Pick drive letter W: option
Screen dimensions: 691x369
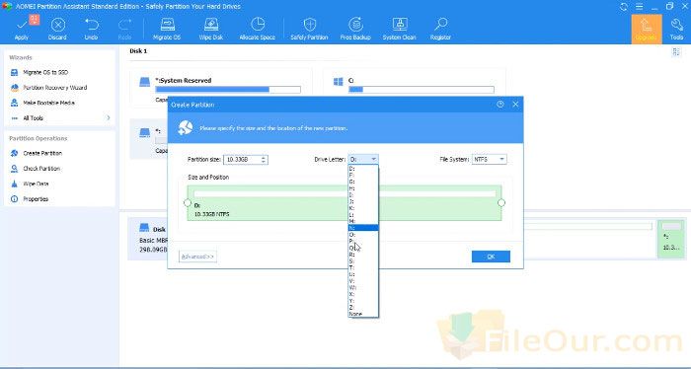362,287
